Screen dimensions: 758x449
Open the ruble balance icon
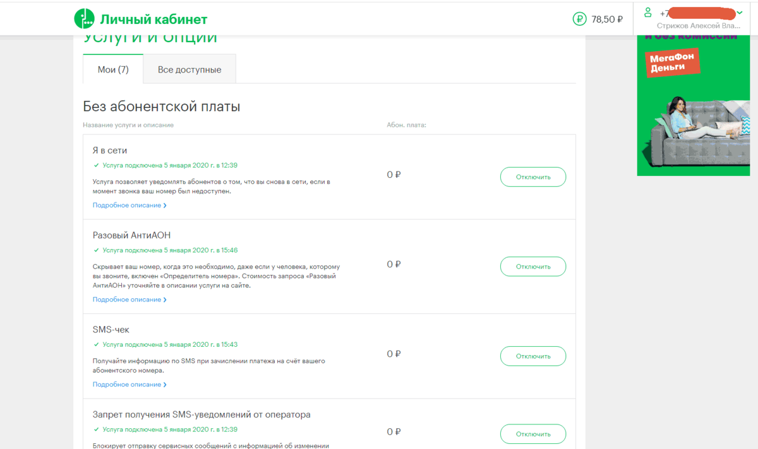click(x=580, y=19)
